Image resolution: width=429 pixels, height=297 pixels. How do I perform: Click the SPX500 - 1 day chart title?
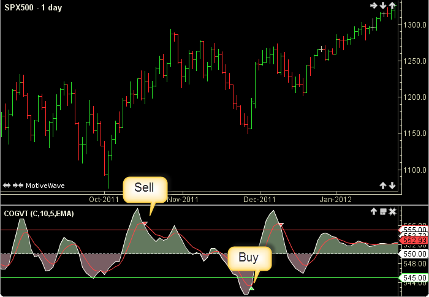coord(33,8)
